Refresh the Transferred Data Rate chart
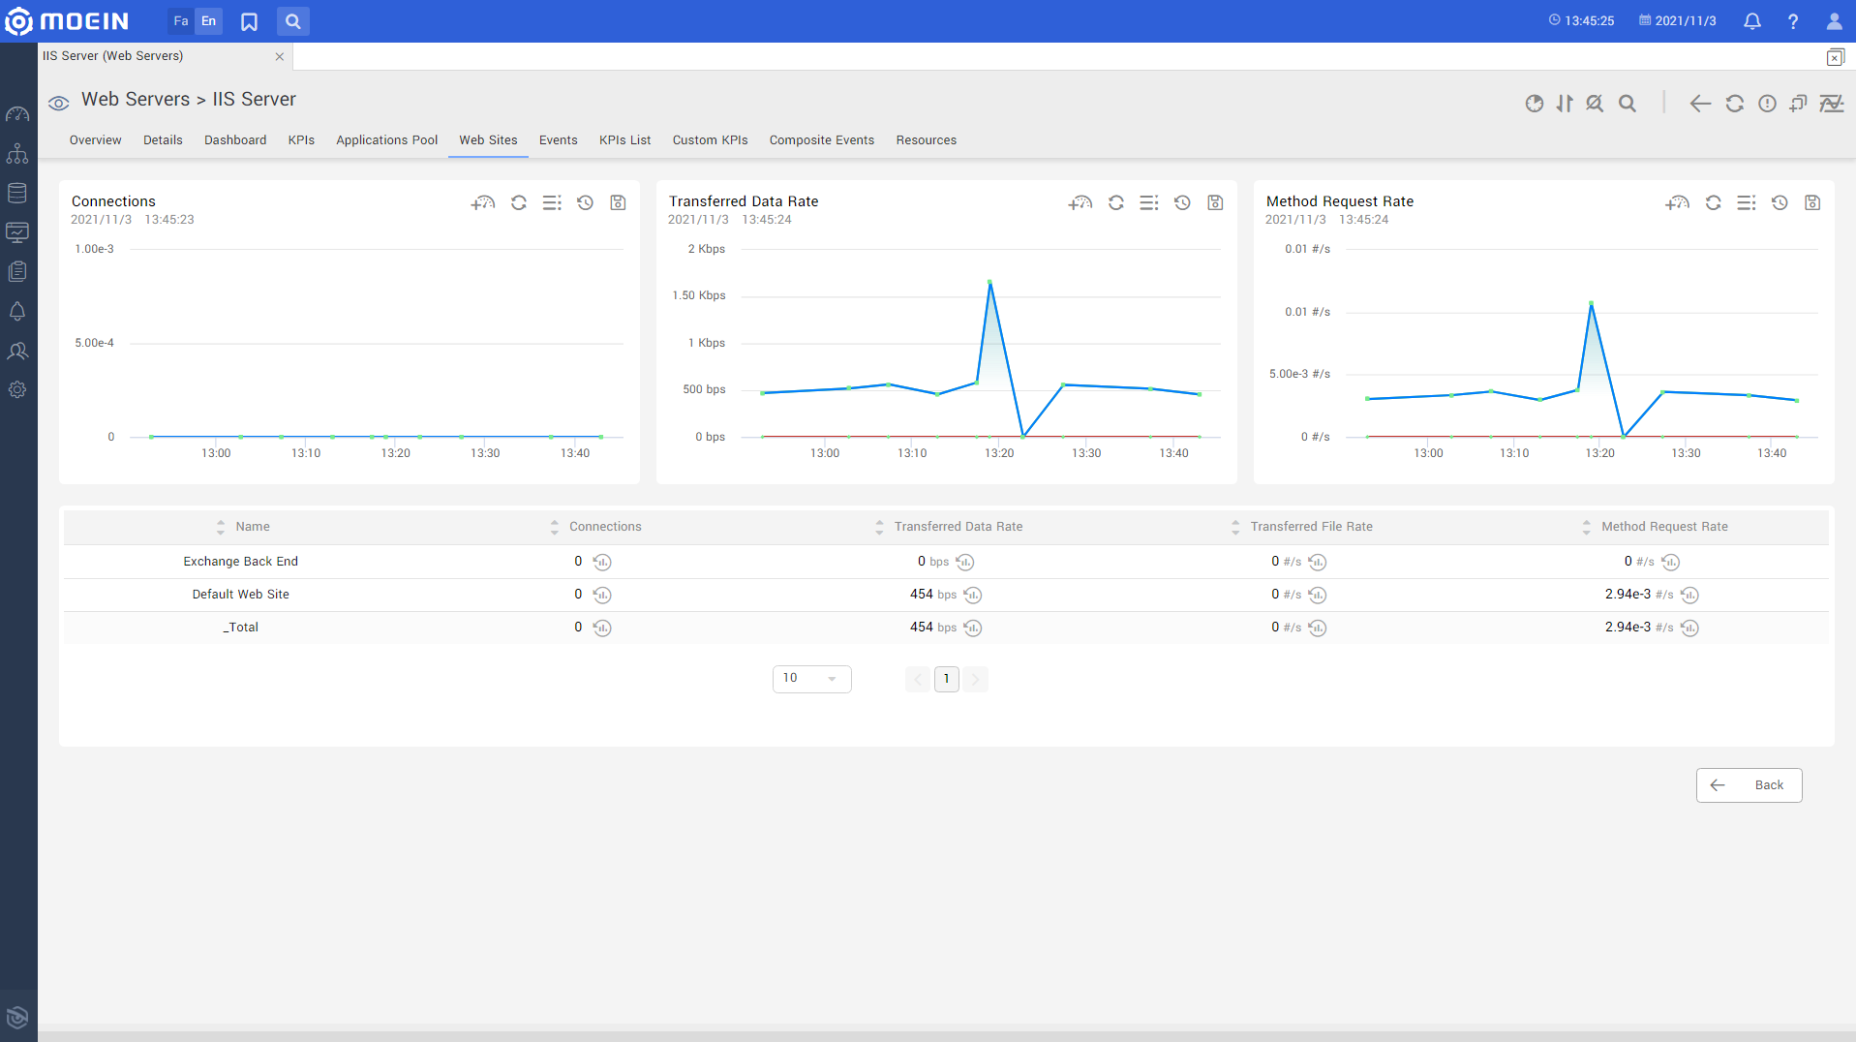The height and width of the screenshot is (1042, 1856). pyautogui.click(x=1116, y=202)
